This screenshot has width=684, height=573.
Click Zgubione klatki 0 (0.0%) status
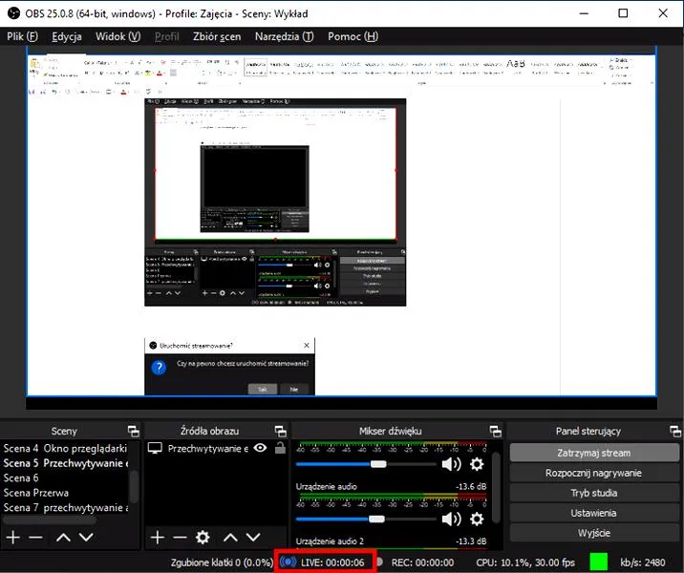pos(222,562)
